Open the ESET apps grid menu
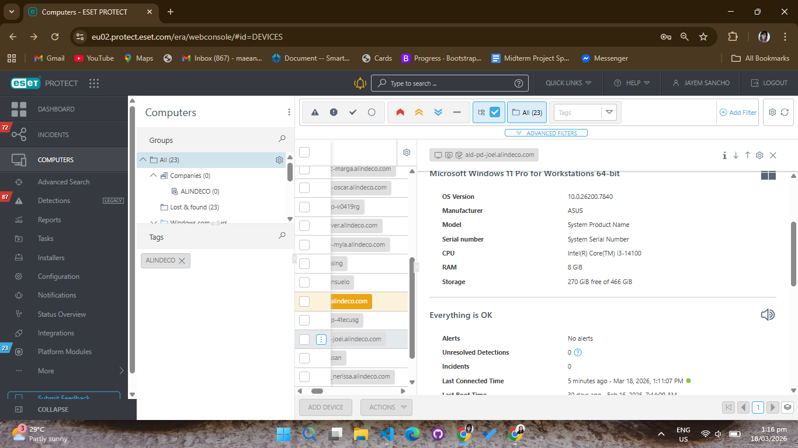This screenshot has width=798, height=448. (x=94, y=83)
